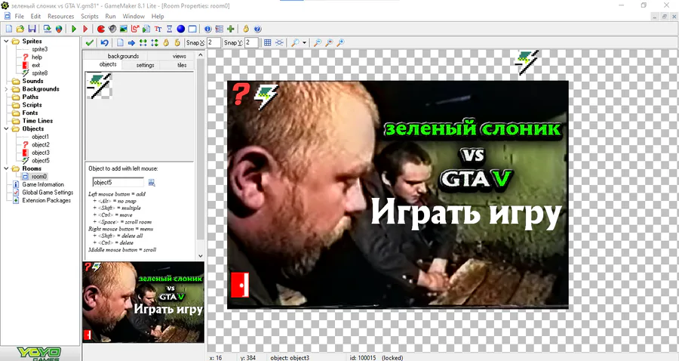The height and width of the screenshot is (361, 679).
Task: Close room editor saving changes (green check)
Action: tap(90, 42)
